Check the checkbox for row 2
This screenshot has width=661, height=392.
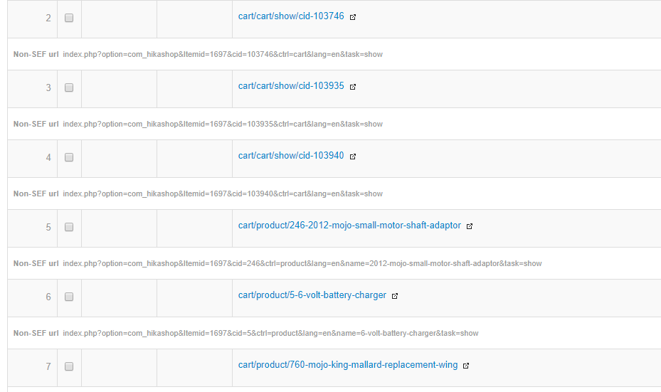(x=69, y=18)
